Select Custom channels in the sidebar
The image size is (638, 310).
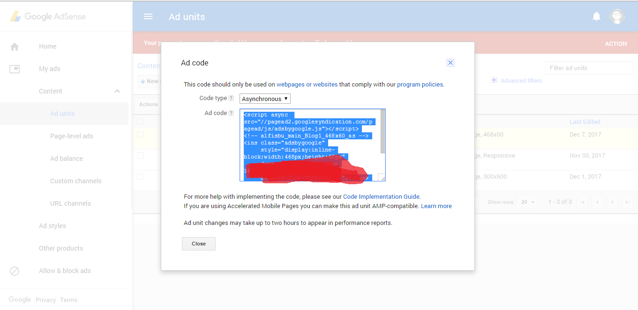tap(76, 181)
